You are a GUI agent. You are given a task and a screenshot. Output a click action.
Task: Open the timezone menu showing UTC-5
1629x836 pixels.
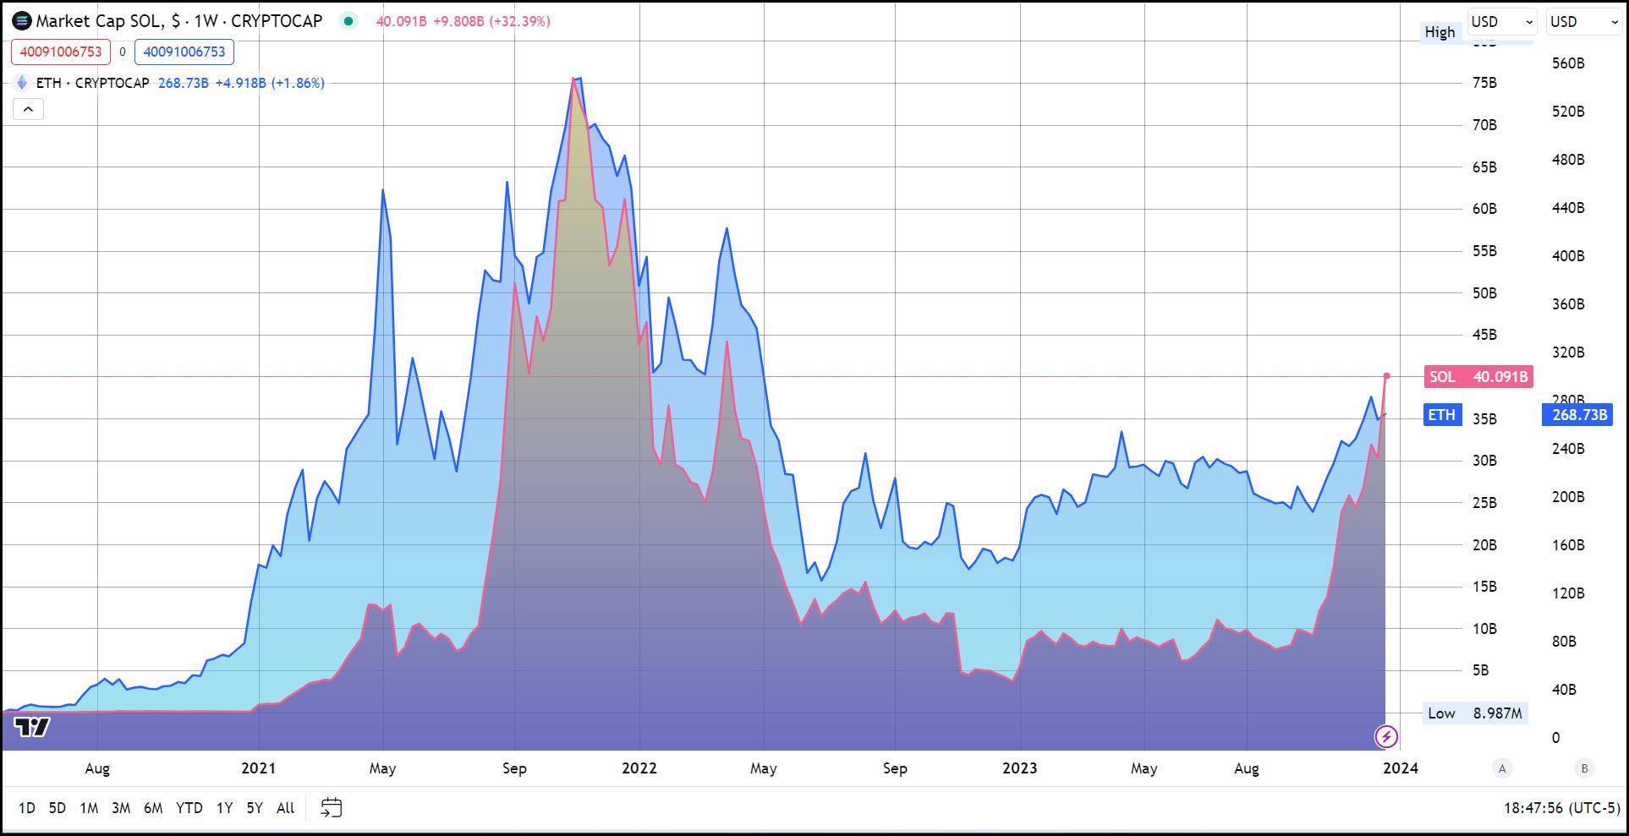click(x=1561, y=808)
